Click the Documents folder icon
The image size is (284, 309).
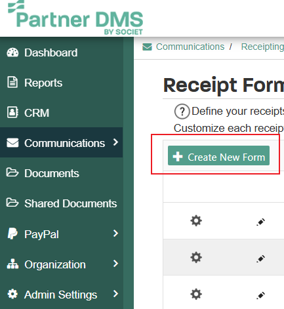(12, 173)
